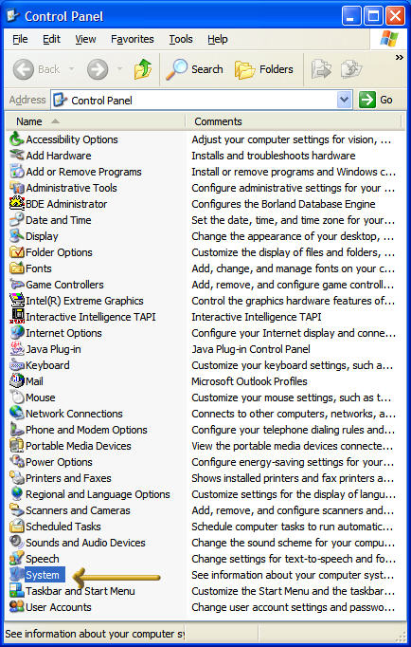Click the Scanners and Cameras icon
This screenshot has height=647, width=411.
(17, 509)
